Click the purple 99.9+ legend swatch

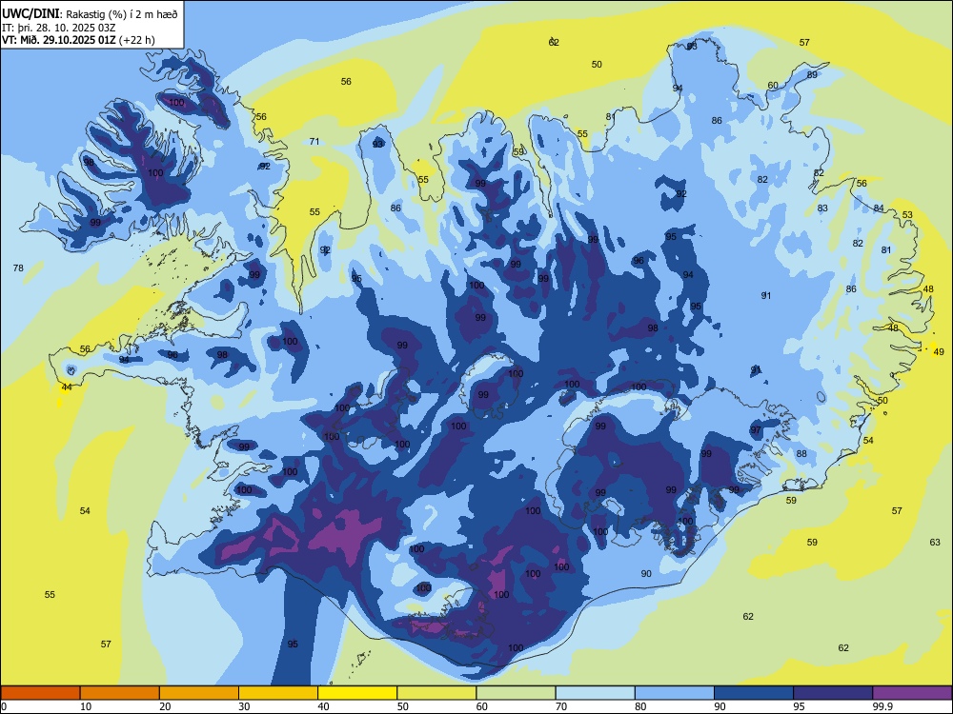tap(912, 693)
